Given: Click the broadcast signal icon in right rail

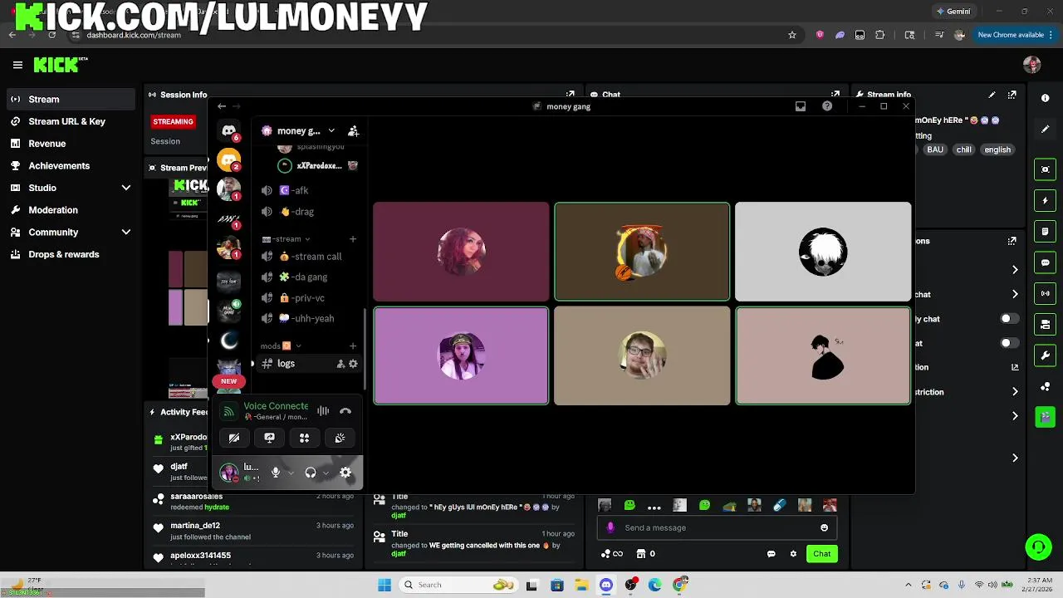Looking at the screenshot, I should [1045, 293].
